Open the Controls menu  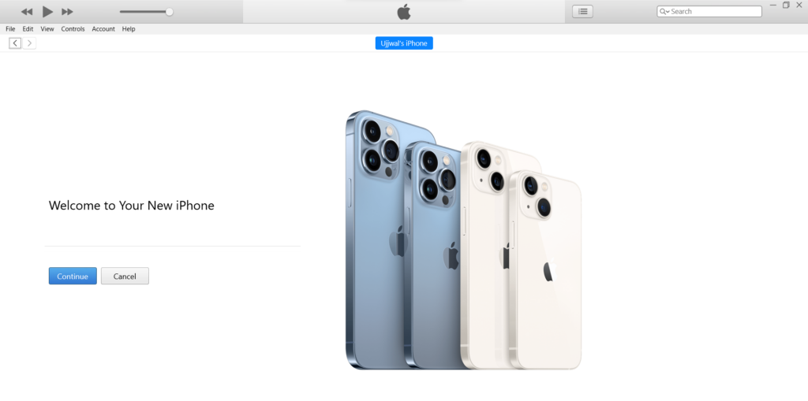(73, 29)
